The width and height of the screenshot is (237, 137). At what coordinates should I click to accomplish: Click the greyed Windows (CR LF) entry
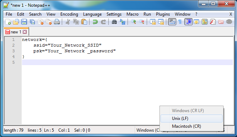coord(192,111)
